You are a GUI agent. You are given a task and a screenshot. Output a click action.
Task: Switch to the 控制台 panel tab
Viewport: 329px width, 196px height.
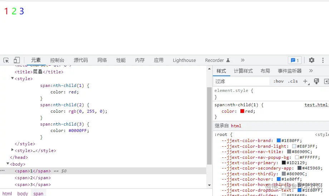click(57, 60)
